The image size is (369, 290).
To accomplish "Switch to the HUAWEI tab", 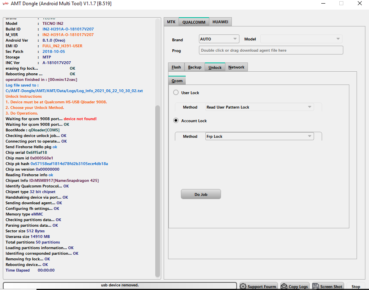I will (x=220, y=22).
